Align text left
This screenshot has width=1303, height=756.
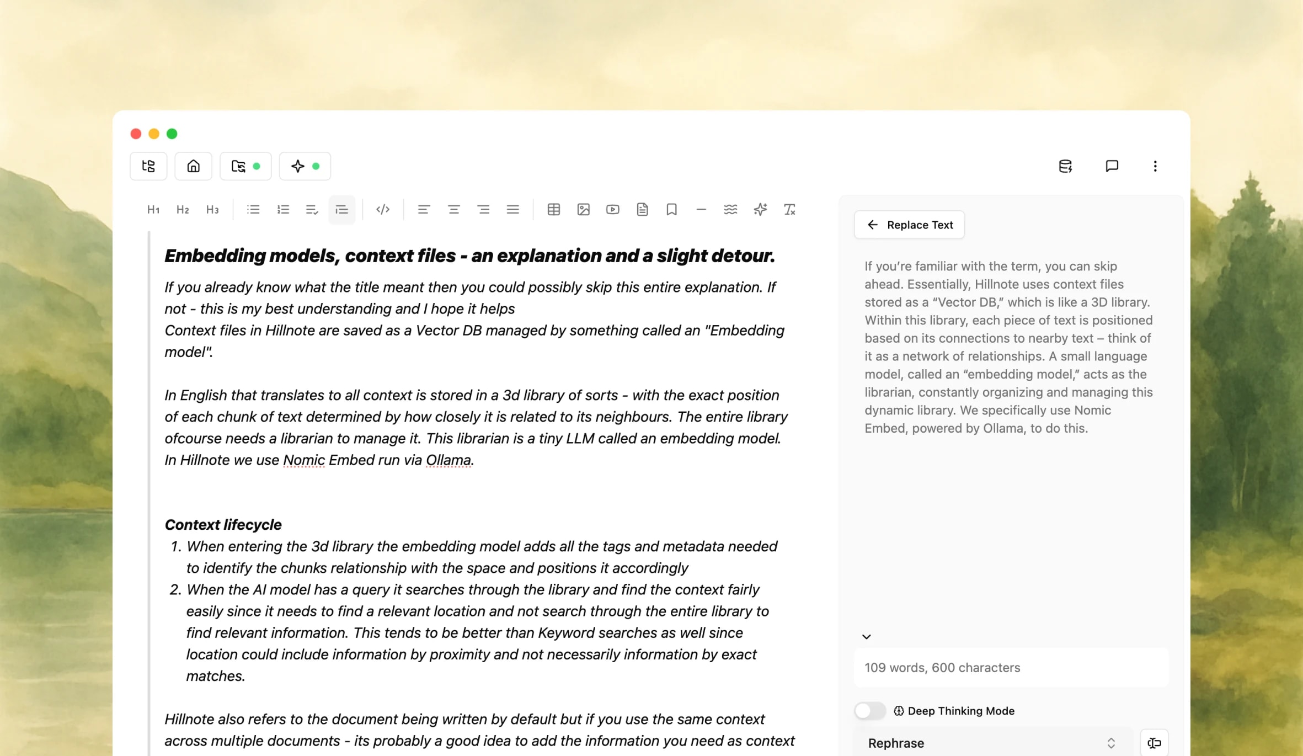424,210
